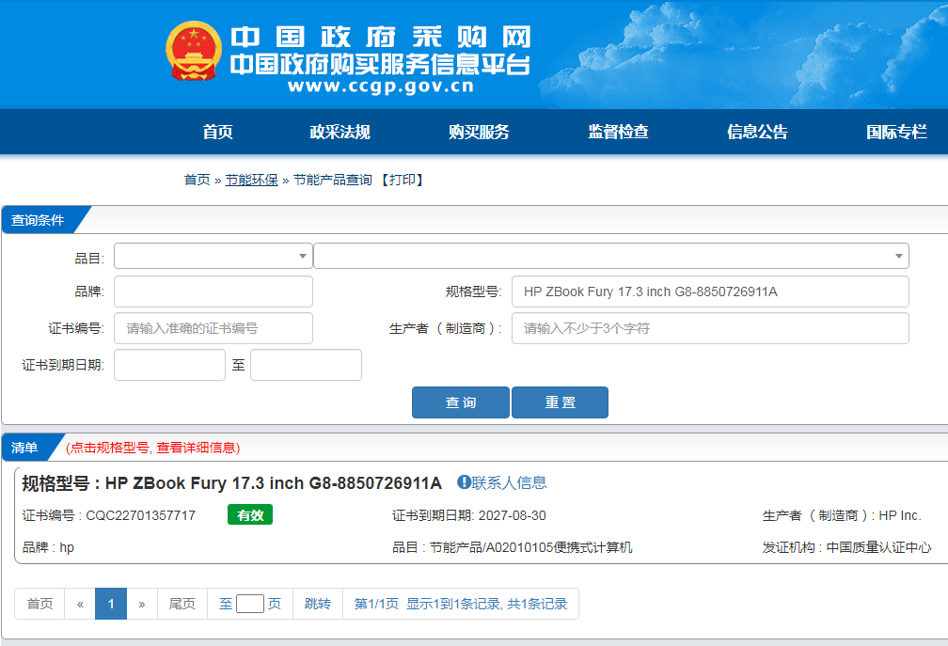Click the 品牌 : hp text
The height and width of the screenshot is (646, 948).
click(x=48, y=547)
